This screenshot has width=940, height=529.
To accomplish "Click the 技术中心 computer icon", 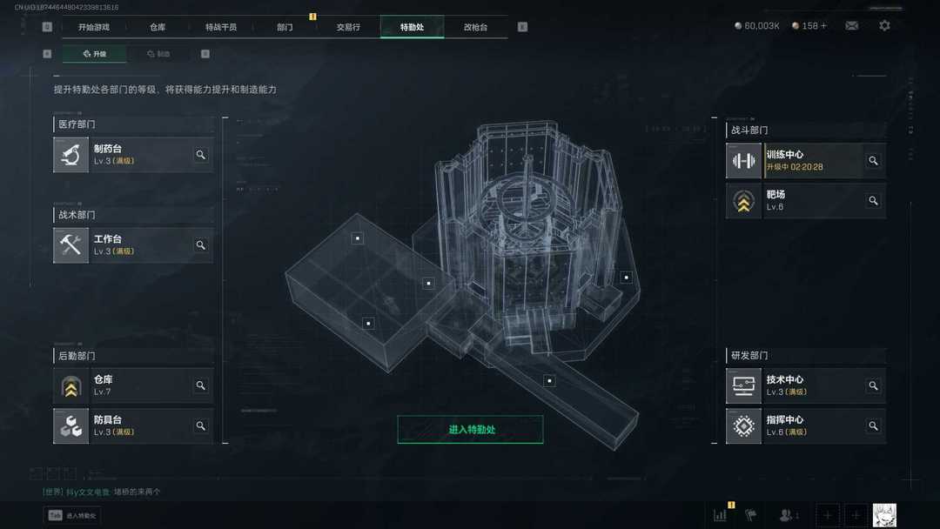I will tap(743, 385).
